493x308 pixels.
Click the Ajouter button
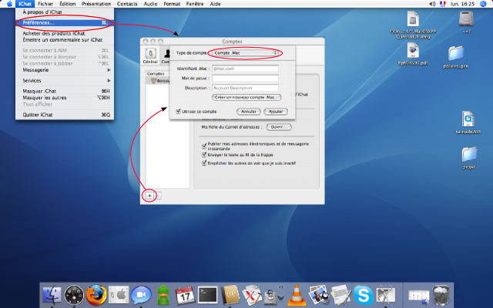(276, 112)
